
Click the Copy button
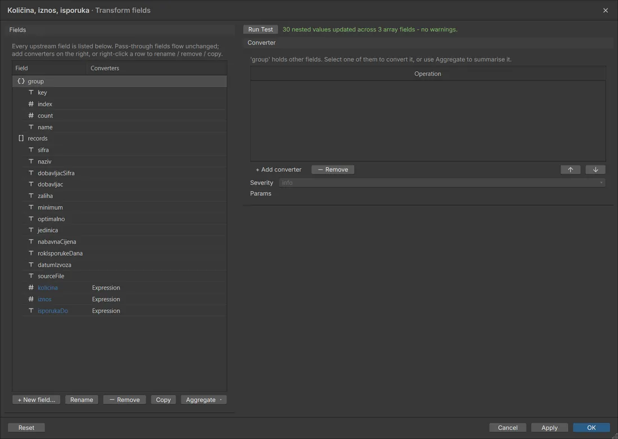163,400
